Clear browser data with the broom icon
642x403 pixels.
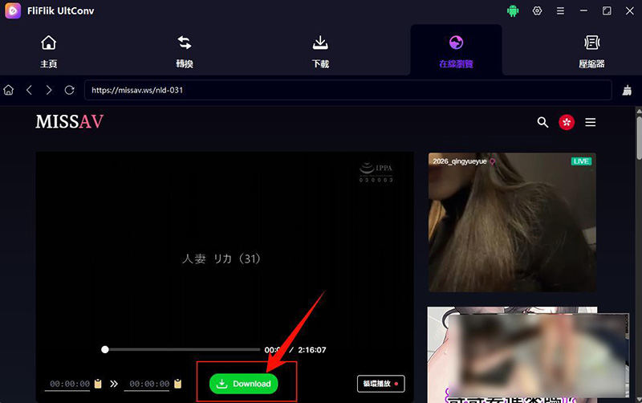coord(627,90)
